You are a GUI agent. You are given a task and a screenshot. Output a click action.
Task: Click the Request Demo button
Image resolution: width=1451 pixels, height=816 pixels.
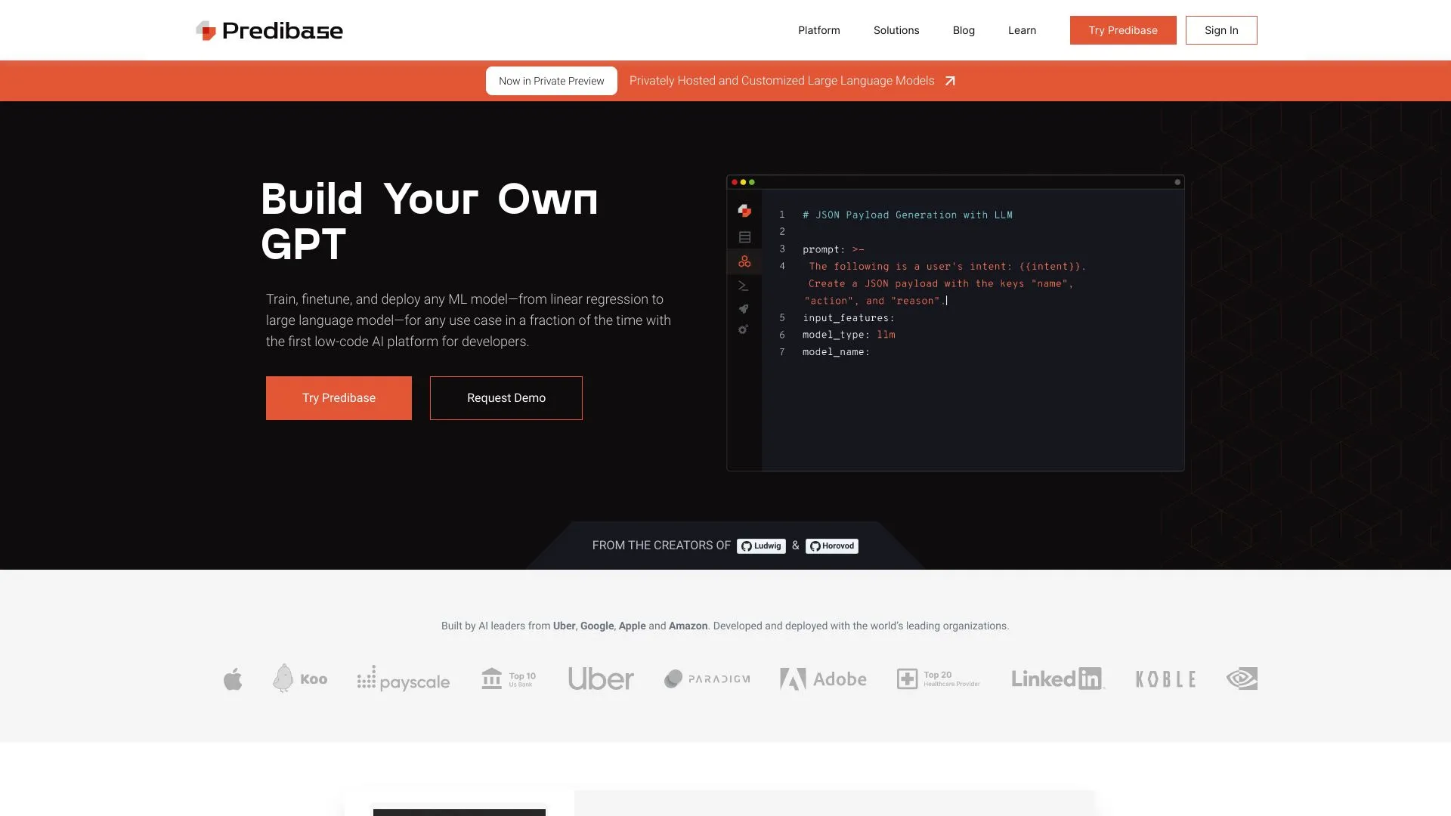click(x=506, y=398)
